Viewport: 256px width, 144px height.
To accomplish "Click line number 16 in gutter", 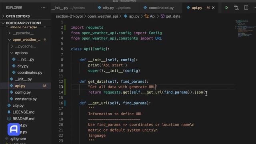I will [x=61, y=103].
